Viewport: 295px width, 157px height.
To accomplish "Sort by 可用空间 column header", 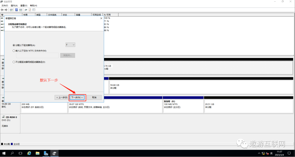I will (x=97, y=15).
